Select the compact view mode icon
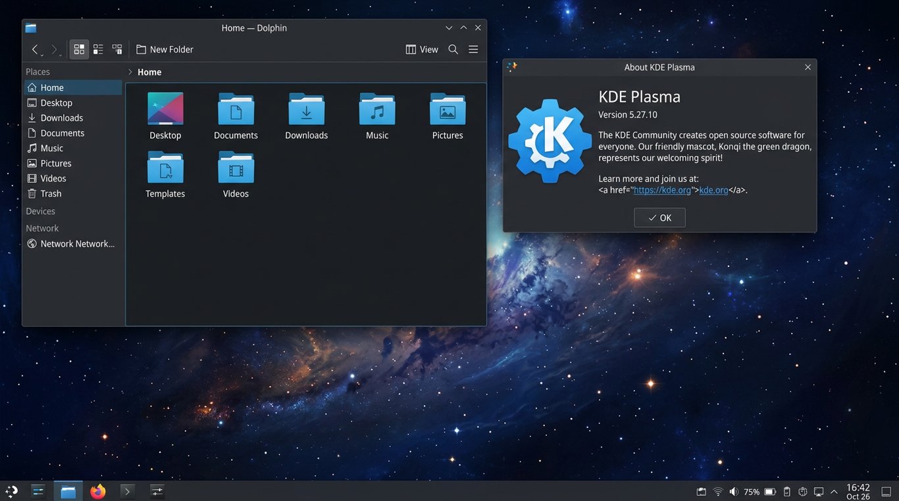Image resolution: width=899 pixels, height=501 pixels. pos(116,49)
